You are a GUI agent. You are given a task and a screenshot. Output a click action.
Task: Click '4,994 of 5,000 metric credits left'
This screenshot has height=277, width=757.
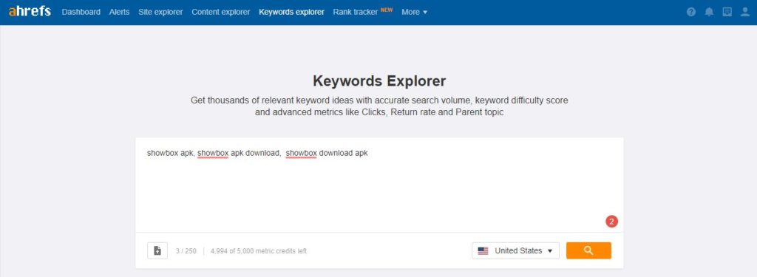pyautogui.click(x=258, y=251)
